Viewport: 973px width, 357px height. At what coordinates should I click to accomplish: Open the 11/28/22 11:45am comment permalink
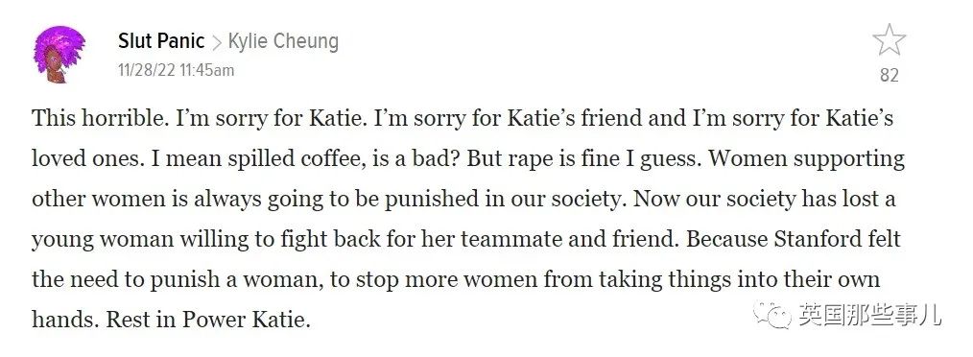[x=177, y=70]
